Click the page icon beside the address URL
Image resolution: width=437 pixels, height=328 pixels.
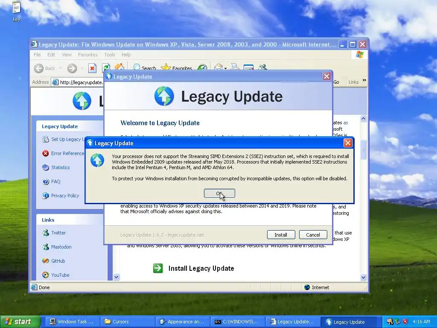click(x=55, y=82)
